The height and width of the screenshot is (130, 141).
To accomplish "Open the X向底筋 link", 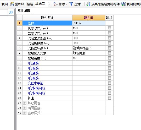I will (x=33, y=63).
